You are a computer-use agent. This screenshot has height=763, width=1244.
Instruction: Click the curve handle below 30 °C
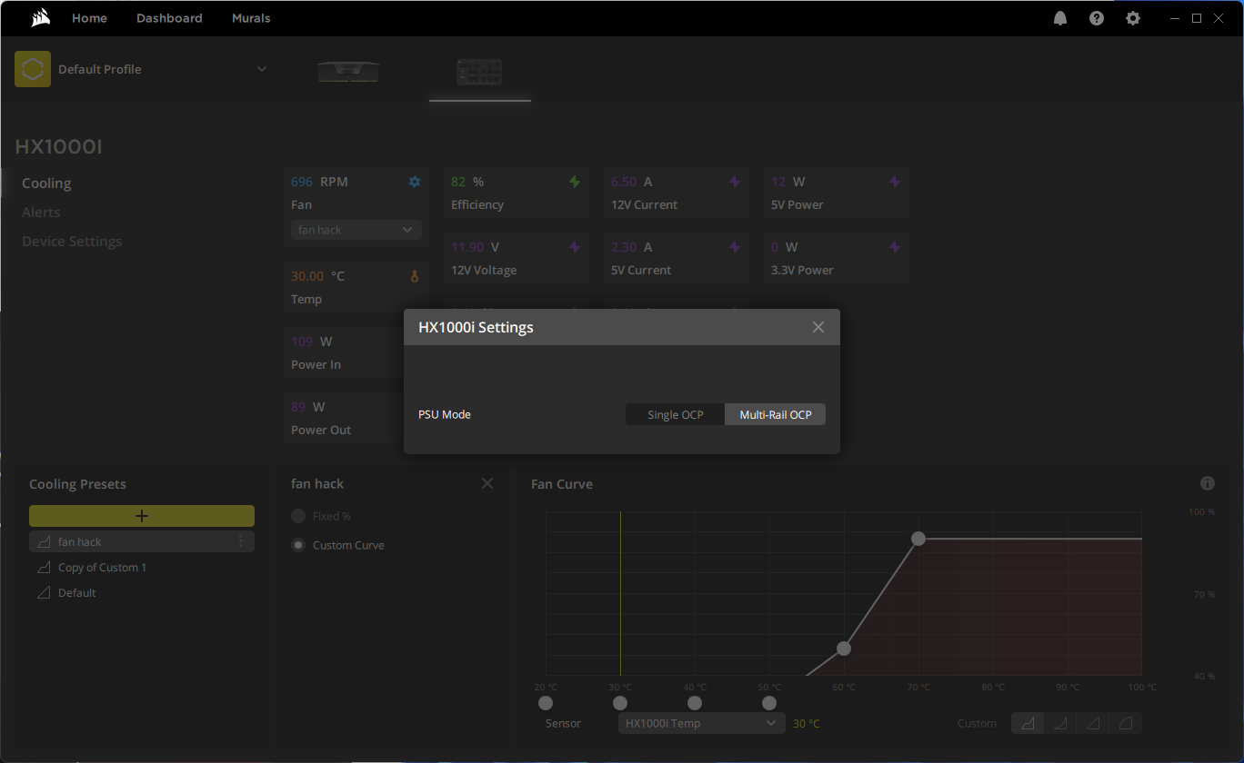tap(620, 703)
